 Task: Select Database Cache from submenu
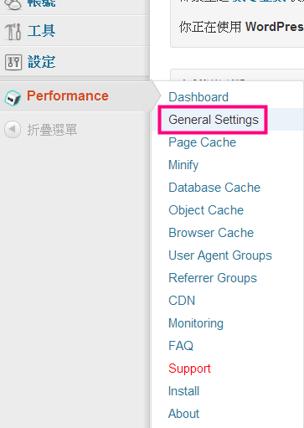click(x=214, y=188)
